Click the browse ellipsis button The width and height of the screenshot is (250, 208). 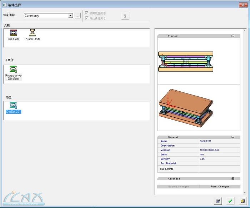click(77, 16)
